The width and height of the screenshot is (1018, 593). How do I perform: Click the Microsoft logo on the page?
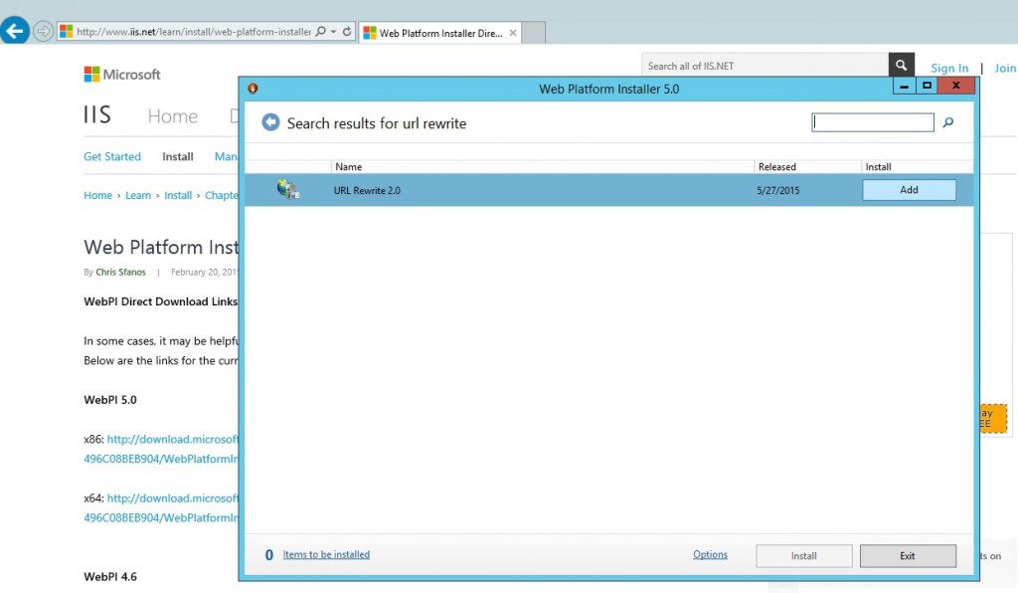(x=122, y=74)
